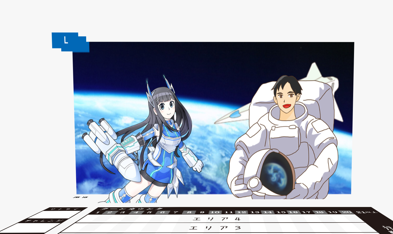The width and height of the screenshot is (393, 234).
Task: Select turn counter cell 8
Action: (x=189, y=212)
